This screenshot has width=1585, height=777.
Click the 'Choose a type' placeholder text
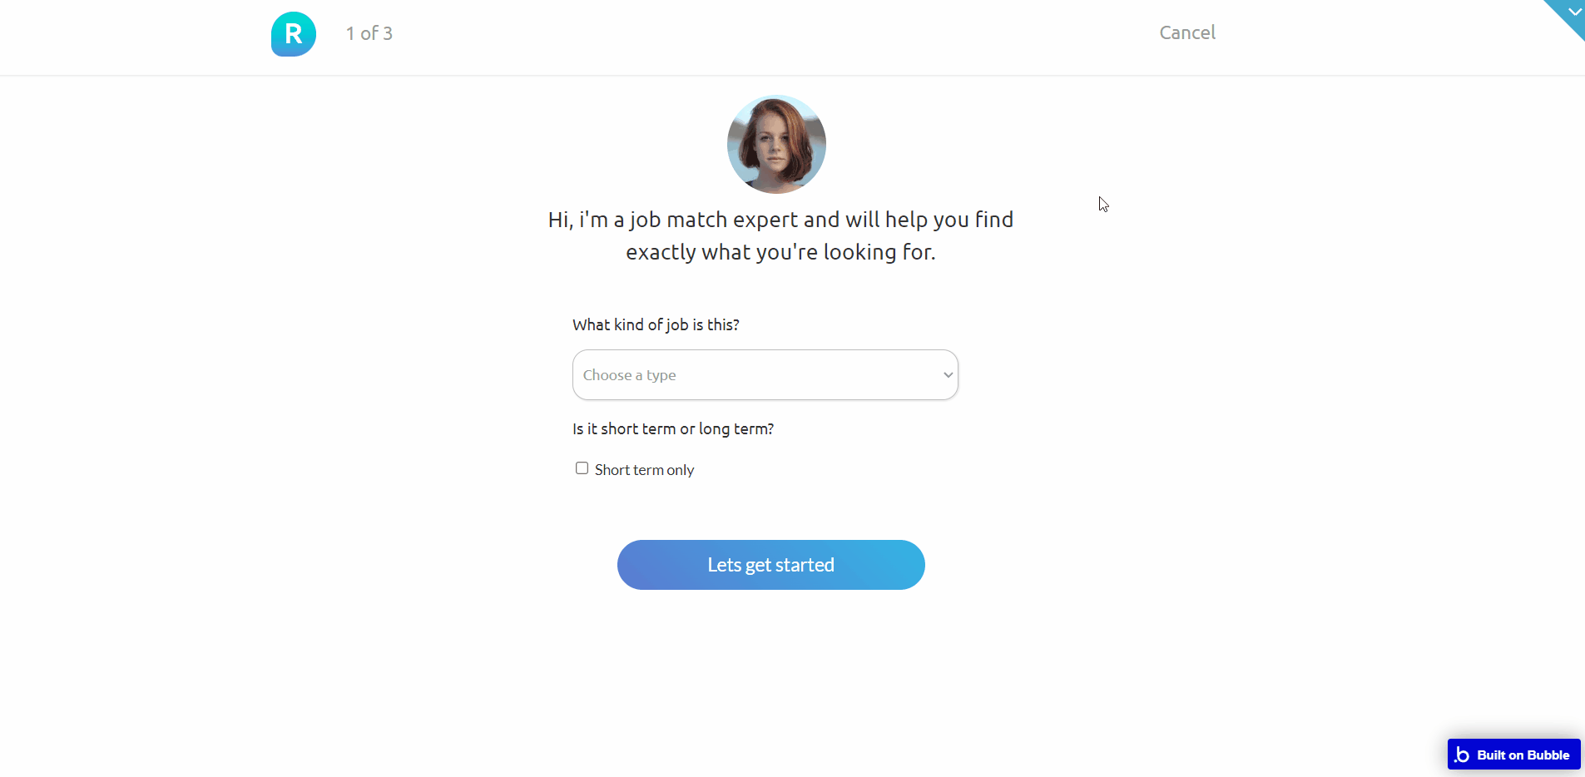point(629,375)
